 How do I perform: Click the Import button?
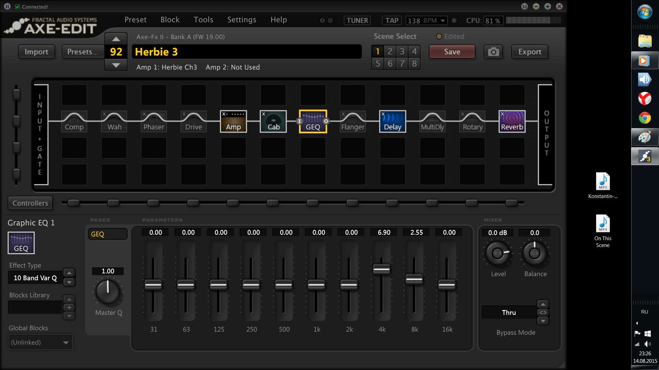pyautogui.click(x=36, y=52)
